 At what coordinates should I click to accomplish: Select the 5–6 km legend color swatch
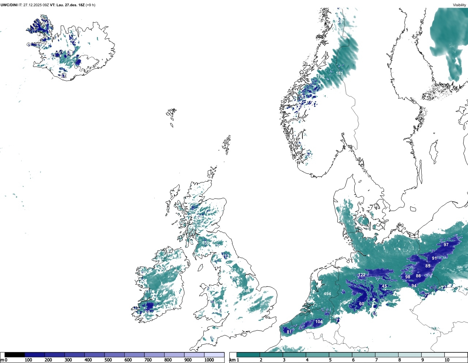click(x=341, y=355)
